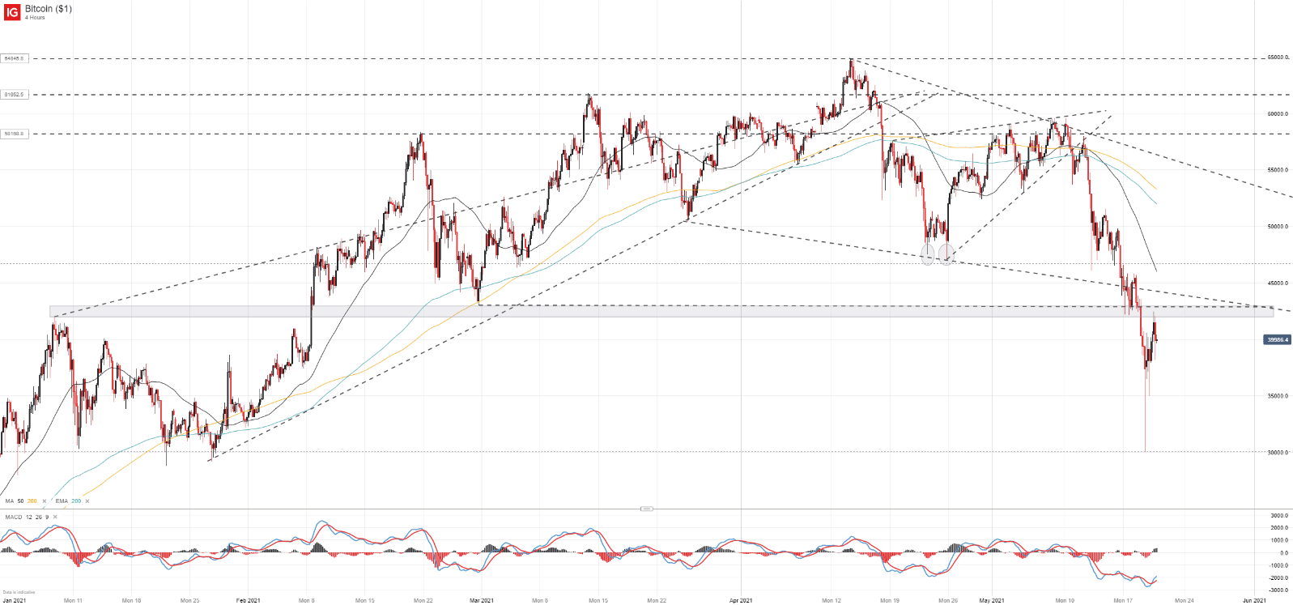Click the EMA 200 indicator label
The image size is (1293, 605).
tap(68, 501)
